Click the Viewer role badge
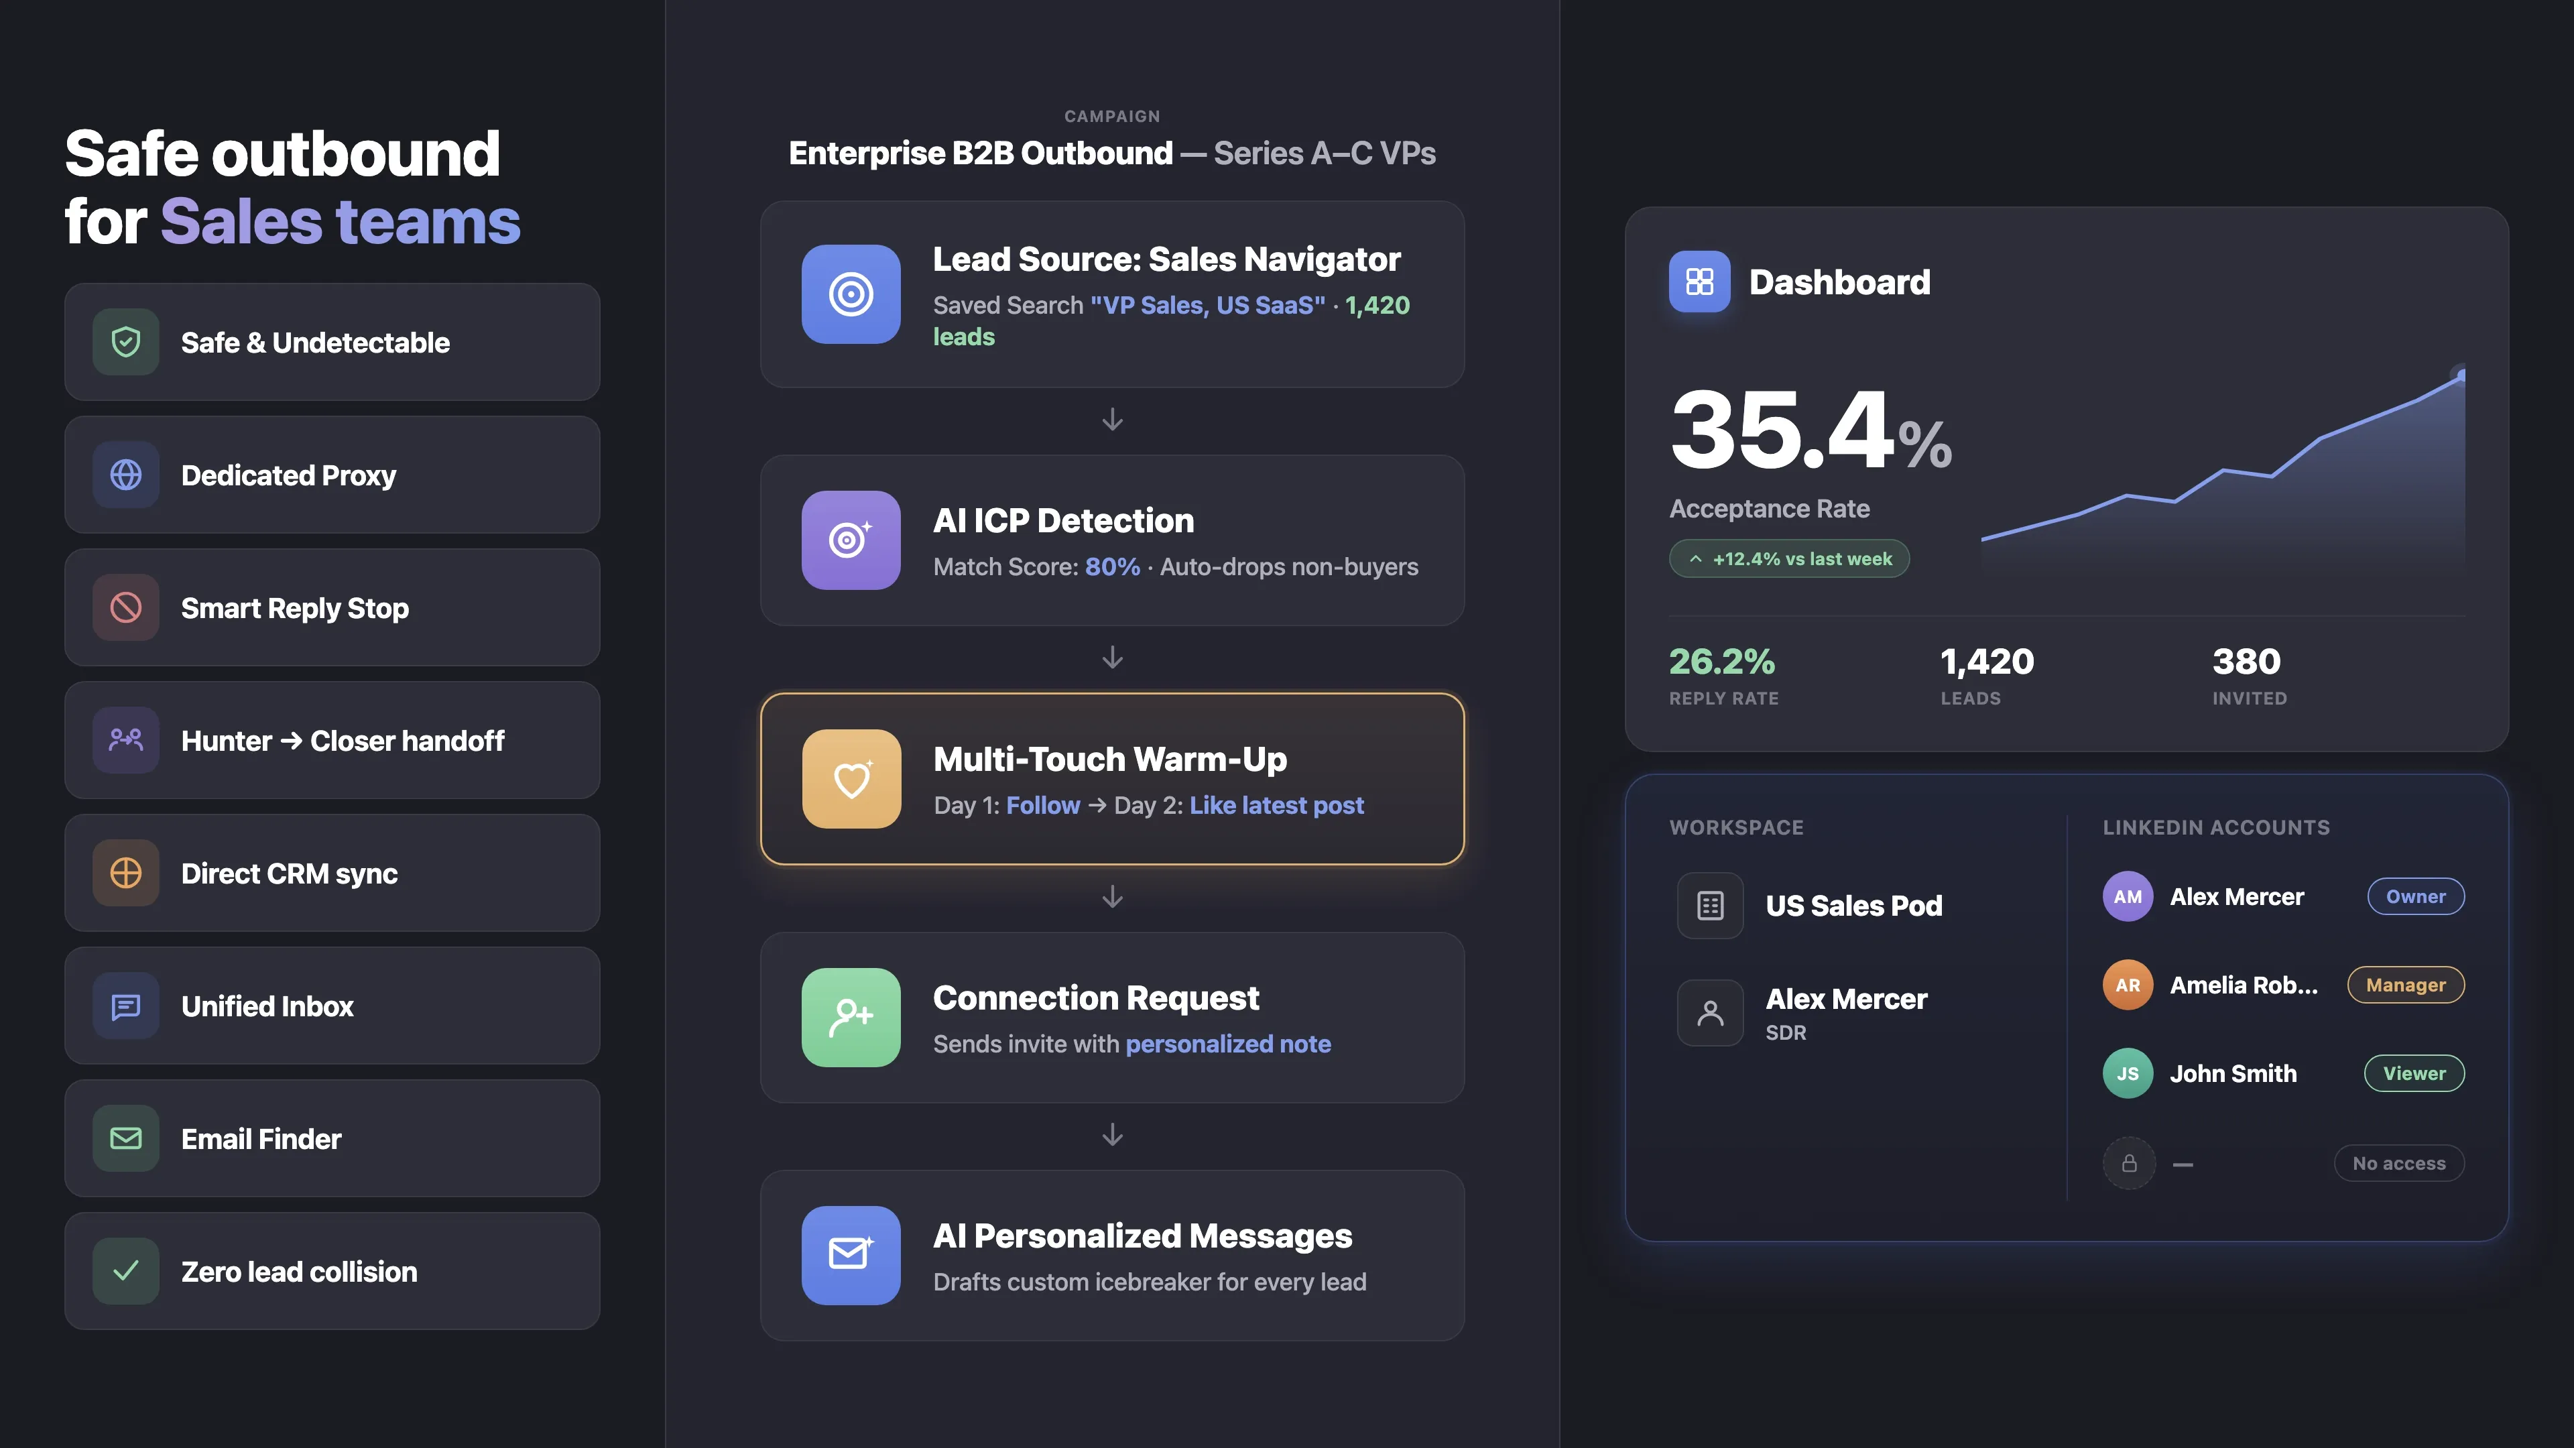2574x1448 pixels. coord(2414,1074)
